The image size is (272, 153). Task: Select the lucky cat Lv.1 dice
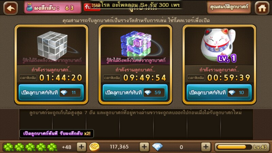(218, 44)
